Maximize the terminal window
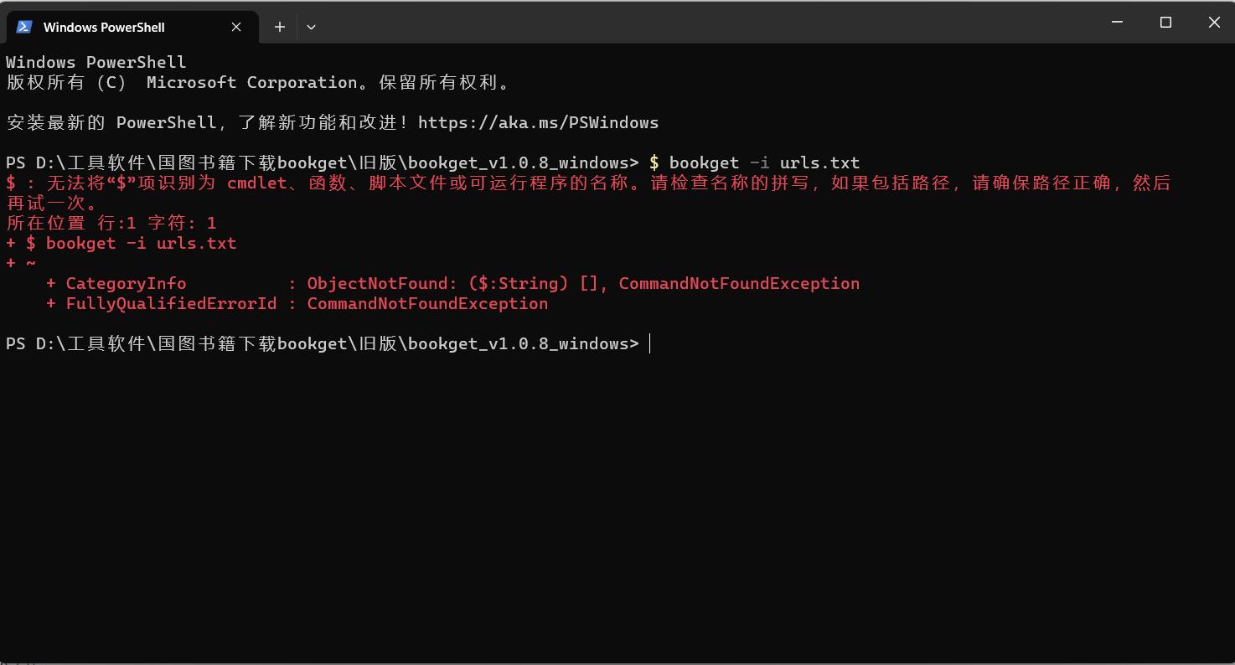Viewport: 1235px width, 665px height. tap(1165, 23)
